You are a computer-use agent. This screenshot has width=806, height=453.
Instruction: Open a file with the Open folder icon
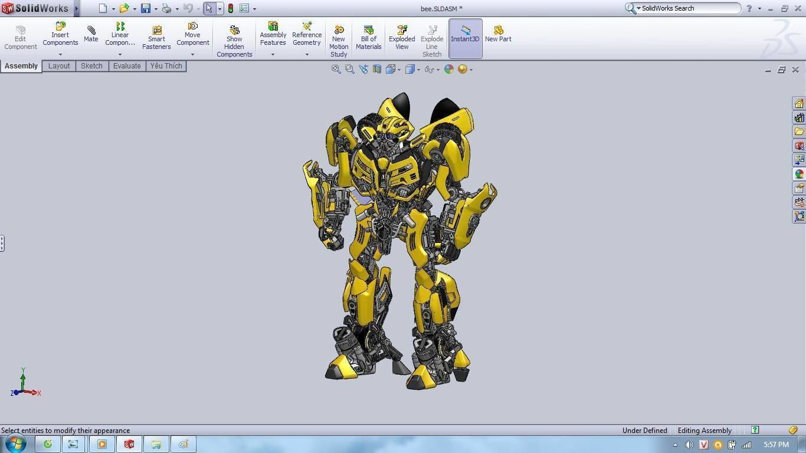[124, 8]
